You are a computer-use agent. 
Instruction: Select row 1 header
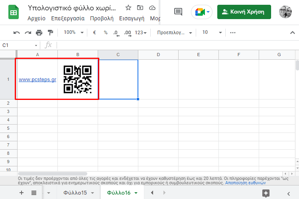coord(8,79)
